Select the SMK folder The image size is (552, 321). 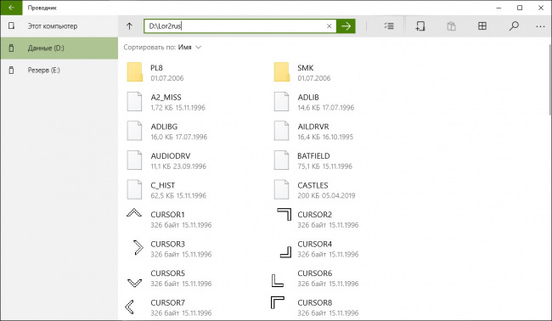[x=341, y=72]
